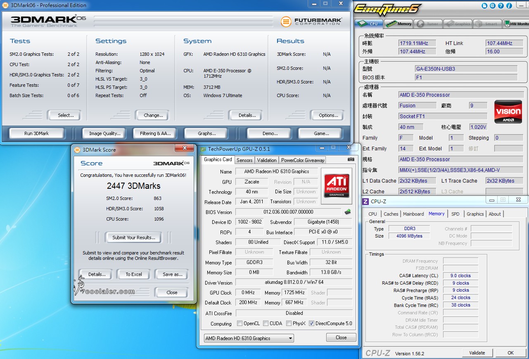The image size is (529, 359).
Task: Open the Tuner tab in EasyTune6
Action: pyautogui.click(x=428, y=24)
